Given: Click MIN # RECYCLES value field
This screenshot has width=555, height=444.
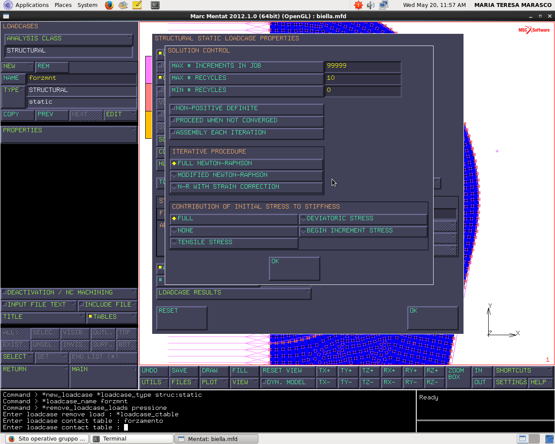Looking at the screenshot, I should click(363, 90).
